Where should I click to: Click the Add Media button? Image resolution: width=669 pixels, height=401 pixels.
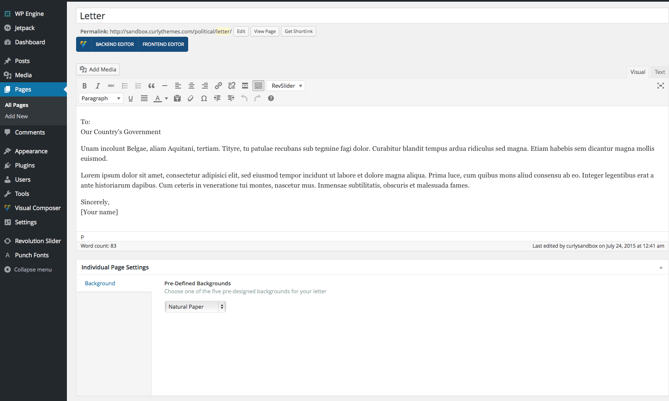click(98, 69)
